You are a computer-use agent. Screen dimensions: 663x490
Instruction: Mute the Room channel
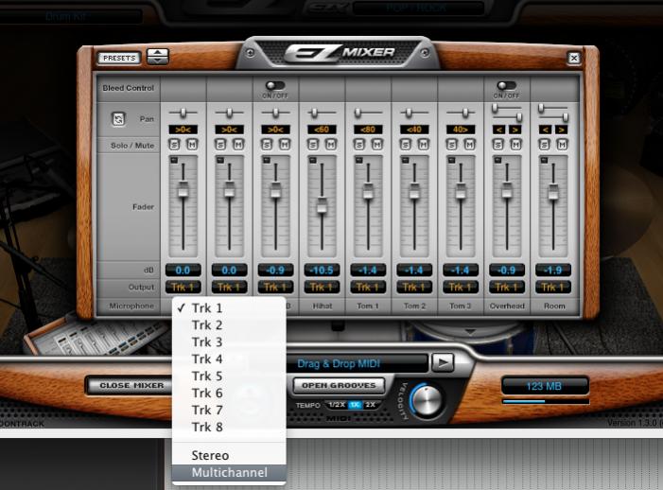(x=562, y=145)
